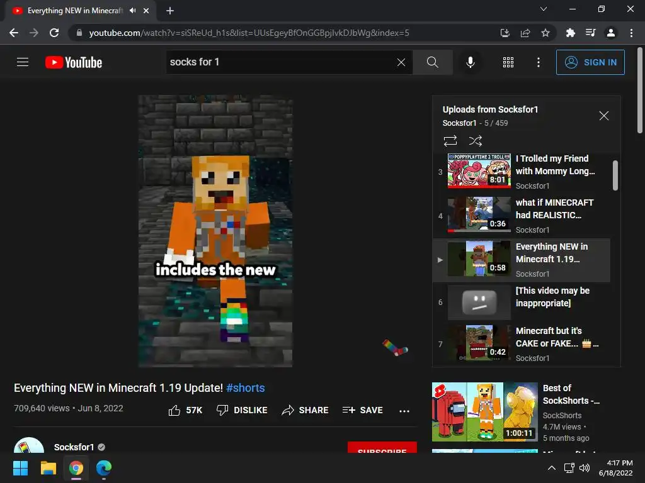
Task: View site info lock icon
Action: [79, 33]
